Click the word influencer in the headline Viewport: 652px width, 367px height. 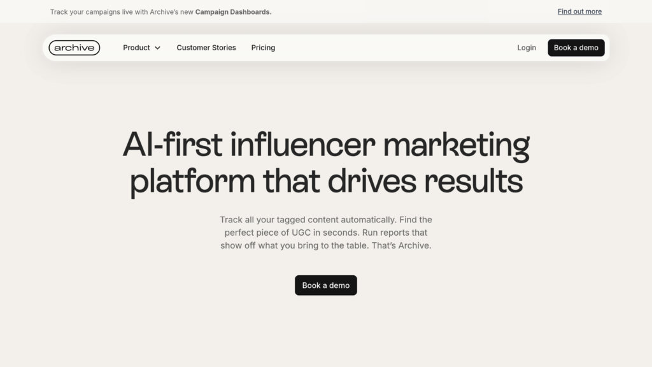point(302,145)
